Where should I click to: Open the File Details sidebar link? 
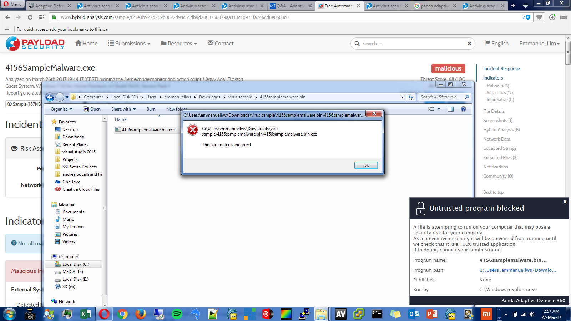coord(494,111)
